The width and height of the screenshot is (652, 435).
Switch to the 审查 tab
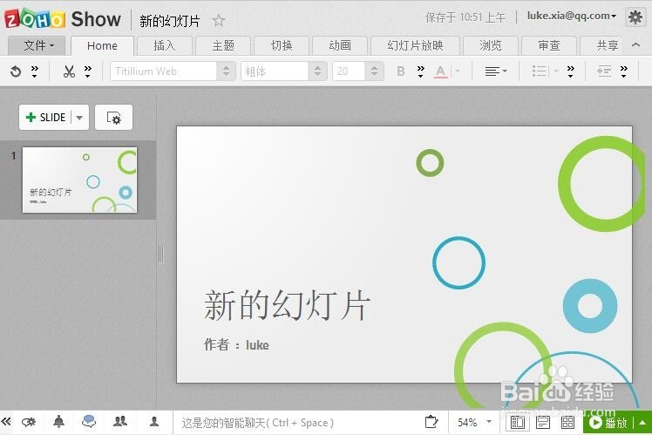pyautogui.click(x=549, y=45)
